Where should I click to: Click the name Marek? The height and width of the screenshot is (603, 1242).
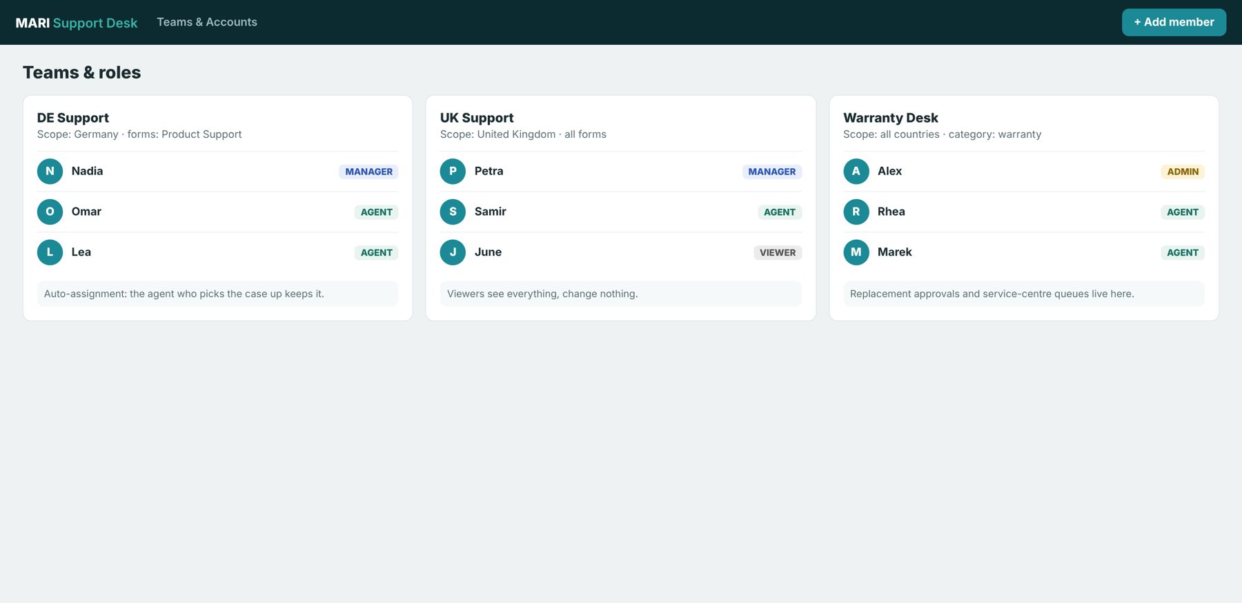895,252
